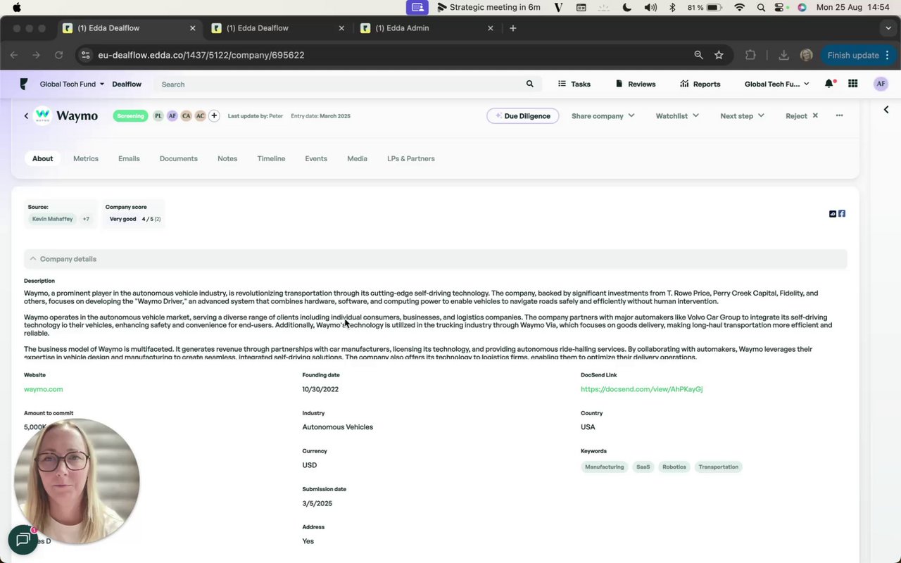Image resolution: width=901 pixels, height=563 pixels.
Task: Open the three-dot more options menu for Waymo
Action: coord(839,115)
